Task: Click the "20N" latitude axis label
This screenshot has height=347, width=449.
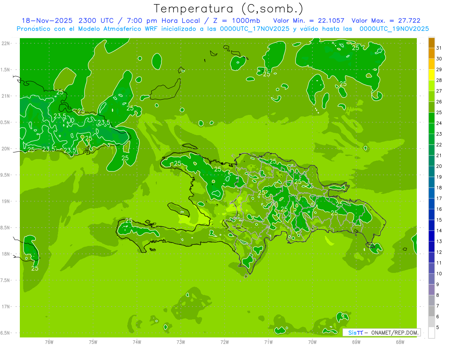Action: (6, 149)
